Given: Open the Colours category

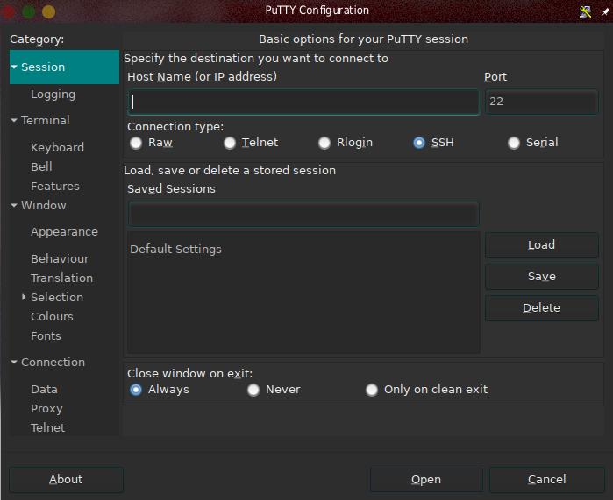Looking at the screenshot, I should pyautogui.click(x=52, y=316).
